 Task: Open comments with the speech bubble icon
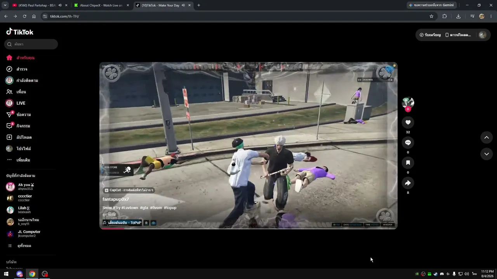408,143
